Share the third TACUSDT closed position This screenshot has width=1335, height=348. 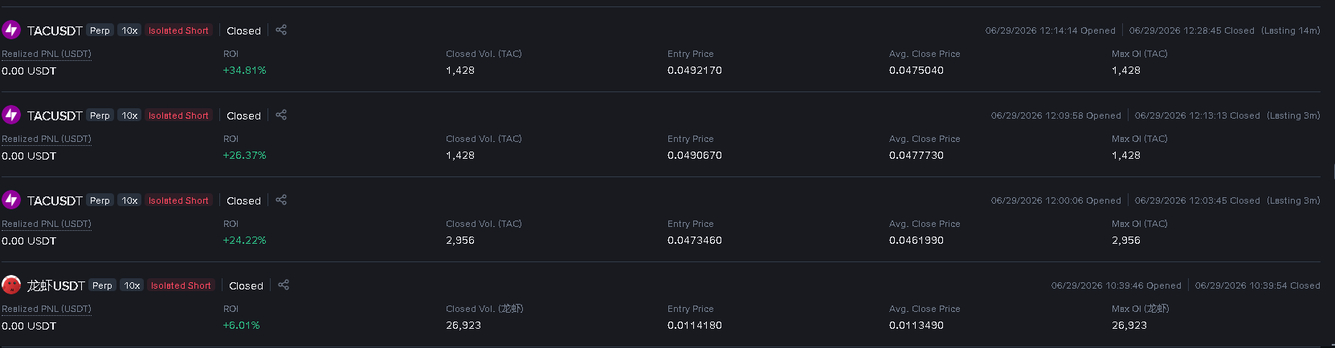click(x=281, y=200)
